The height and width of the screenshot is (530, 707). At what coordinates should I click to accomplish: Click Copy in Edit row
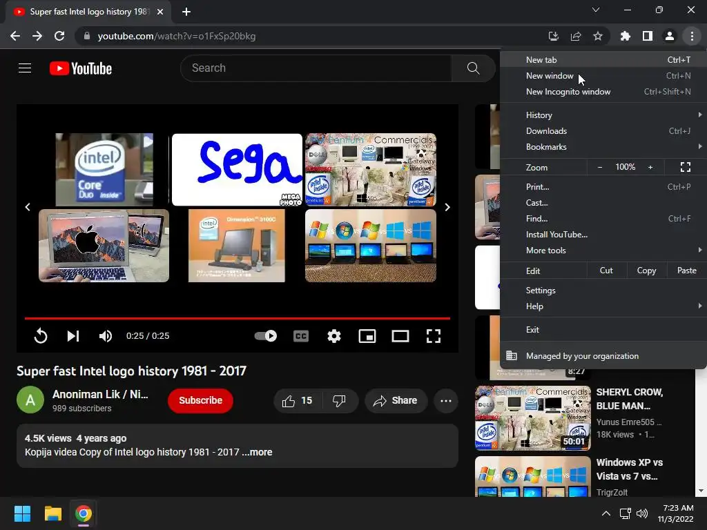coord(646,271)
